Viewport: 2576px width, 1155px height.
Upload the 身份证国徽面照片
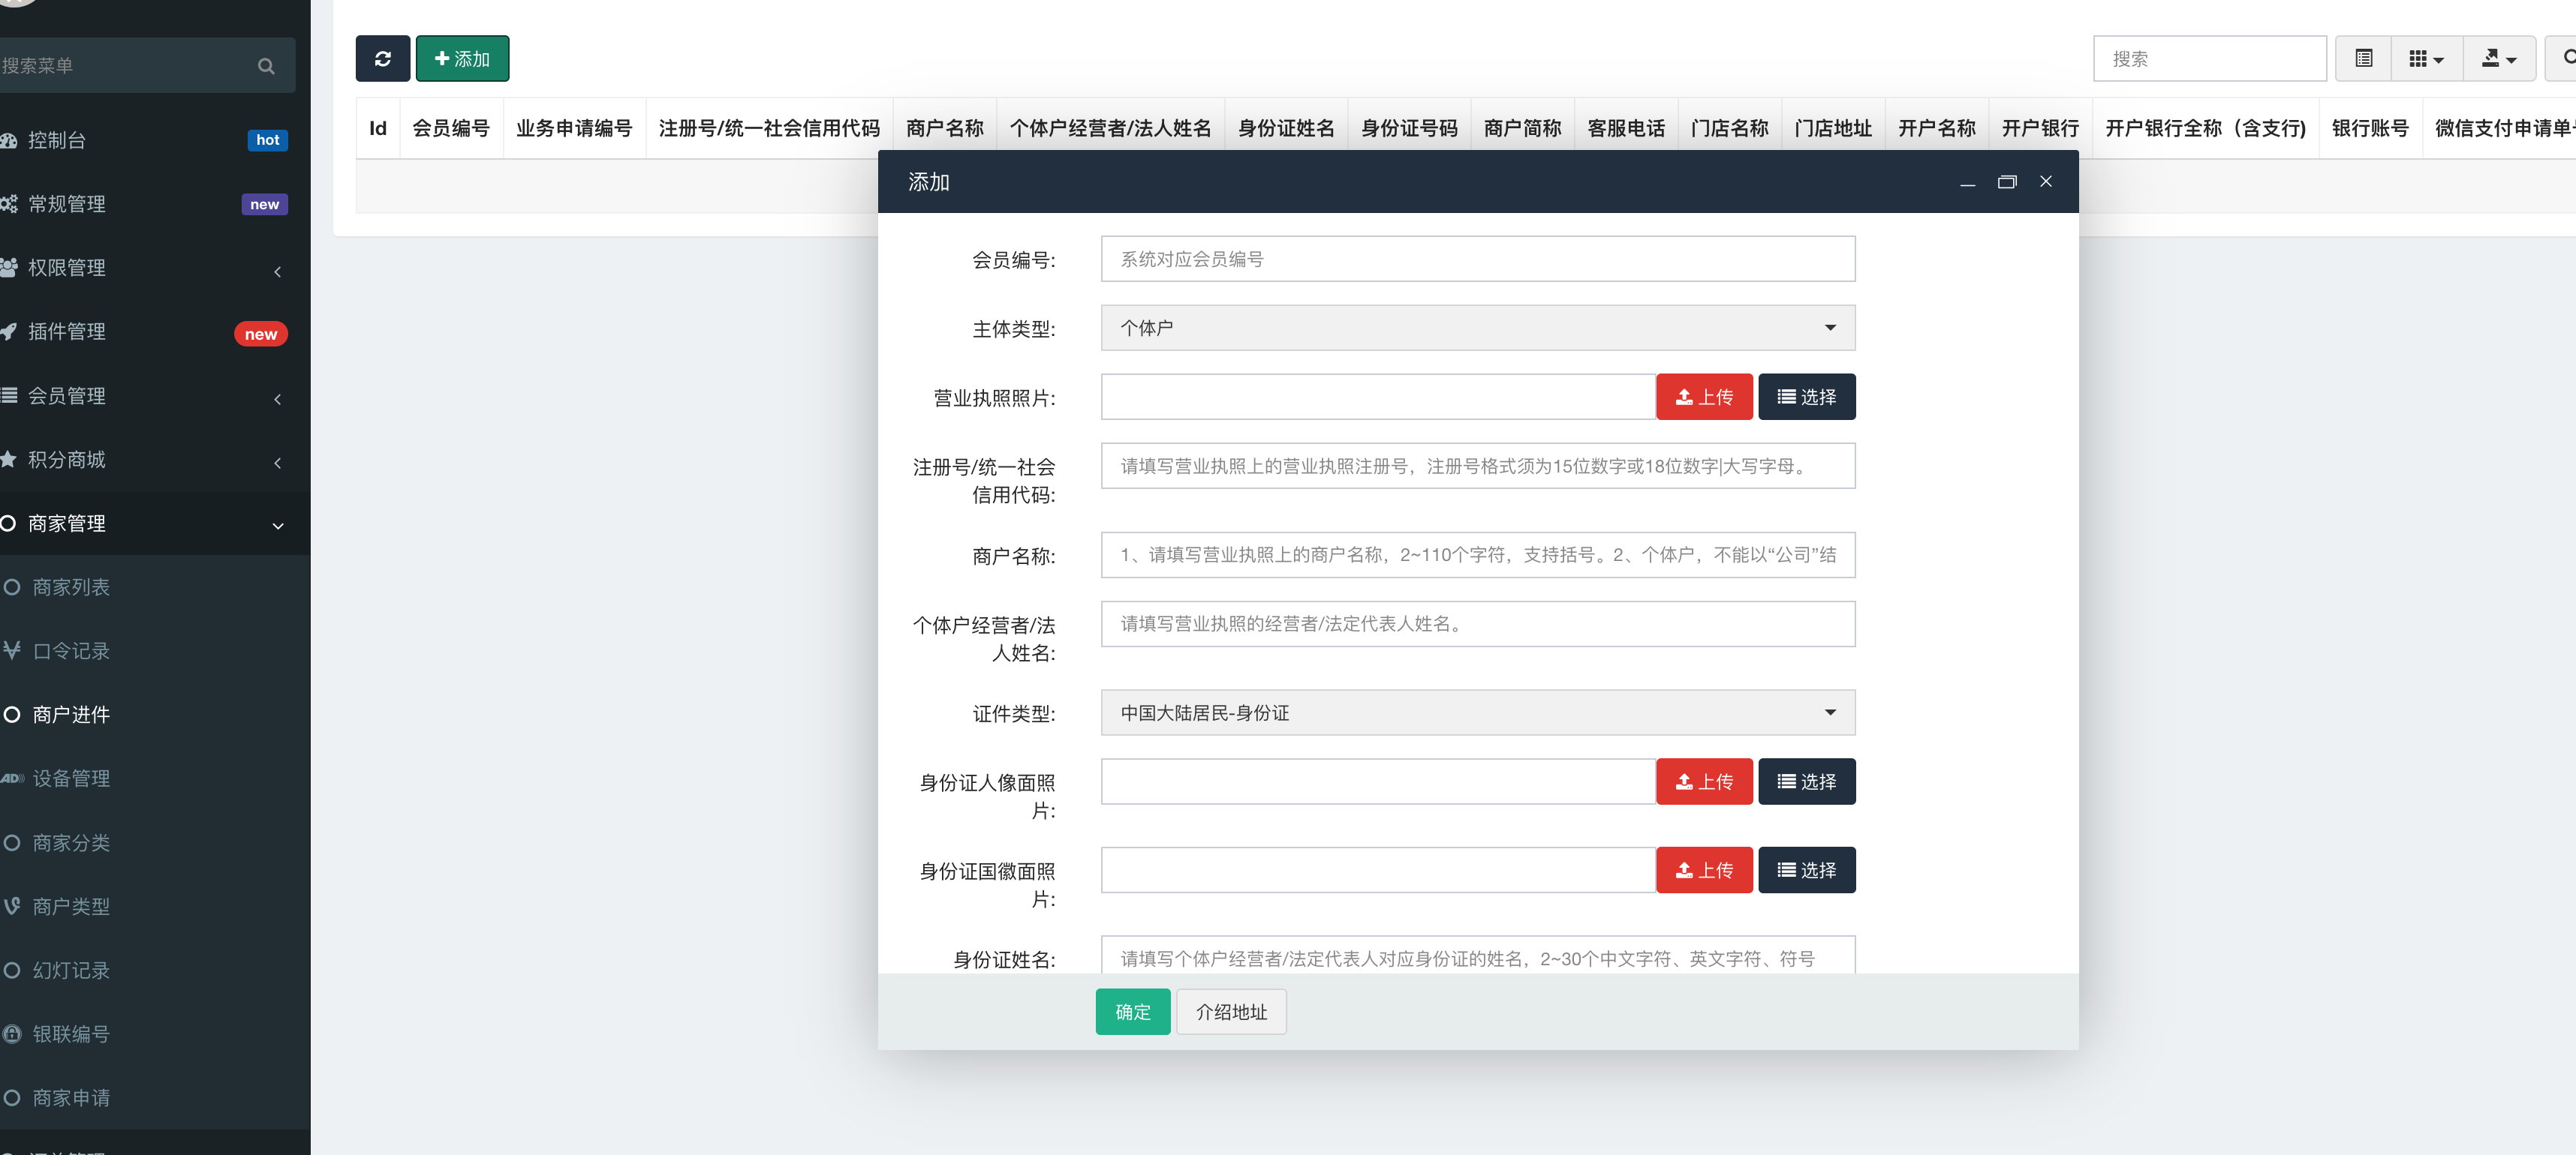click(x=1704, y=870)
